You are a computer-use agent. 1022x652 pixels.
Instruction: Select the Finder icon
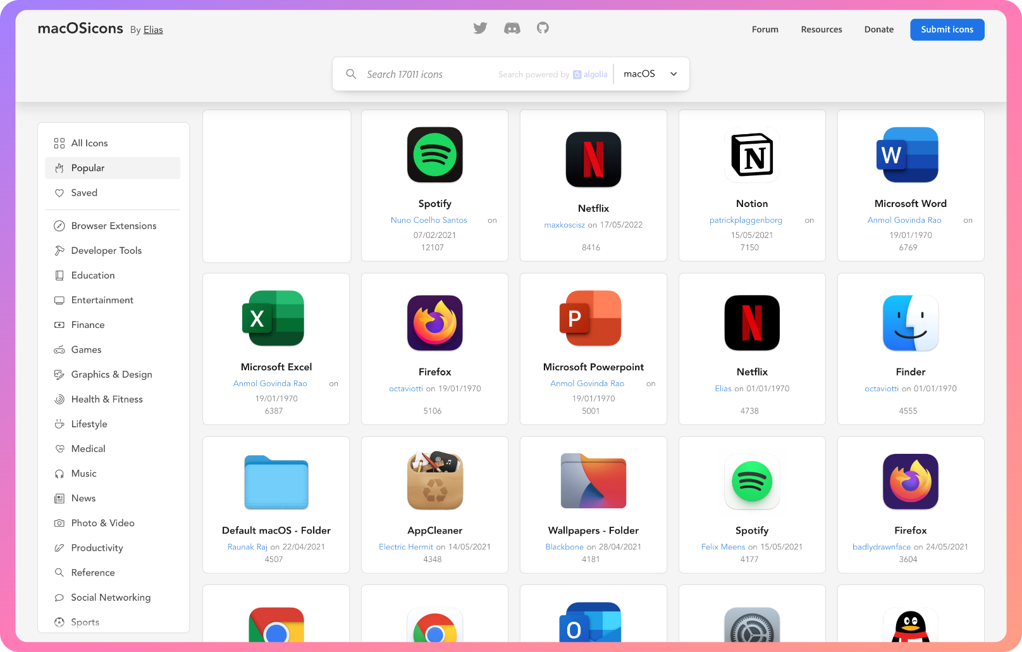[911, 323]
